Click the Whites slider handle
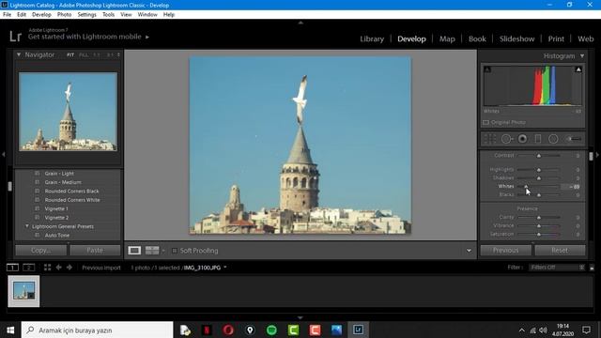This screenshot has width=601, height=338. (526, 186)
